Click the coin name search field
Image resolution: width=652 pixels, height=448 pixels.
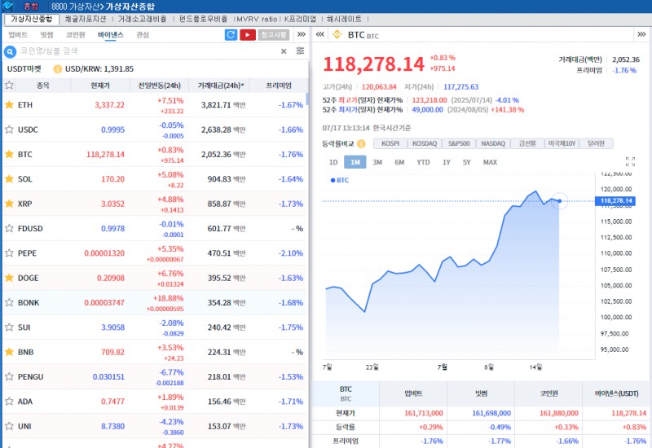click(148, 51)
